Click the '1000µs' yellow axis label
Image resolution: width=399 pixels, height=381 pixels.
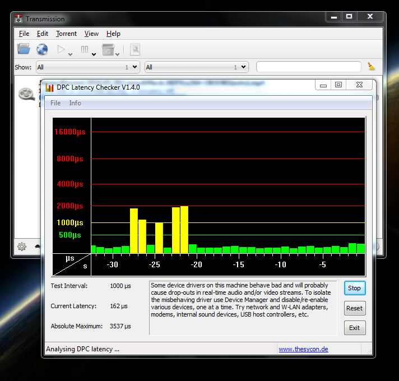tap(70, 222)
